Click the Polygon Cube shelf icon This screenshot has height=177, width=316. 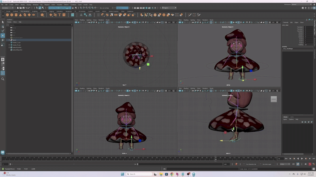(x=12, y=15)
